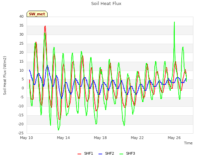
Task: Click the SW_met annotation label
Action: pyautogui.click(x=37, y=14)
